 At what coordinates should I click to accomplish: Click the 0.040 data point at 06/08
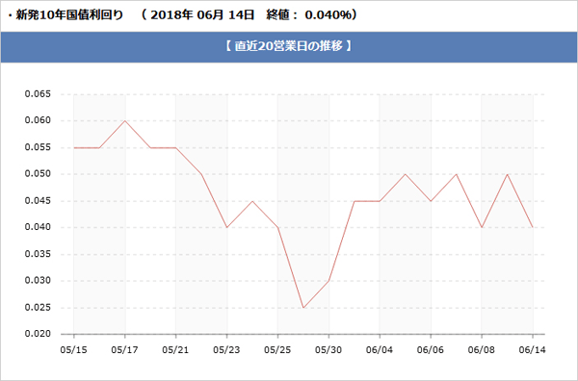482,227
